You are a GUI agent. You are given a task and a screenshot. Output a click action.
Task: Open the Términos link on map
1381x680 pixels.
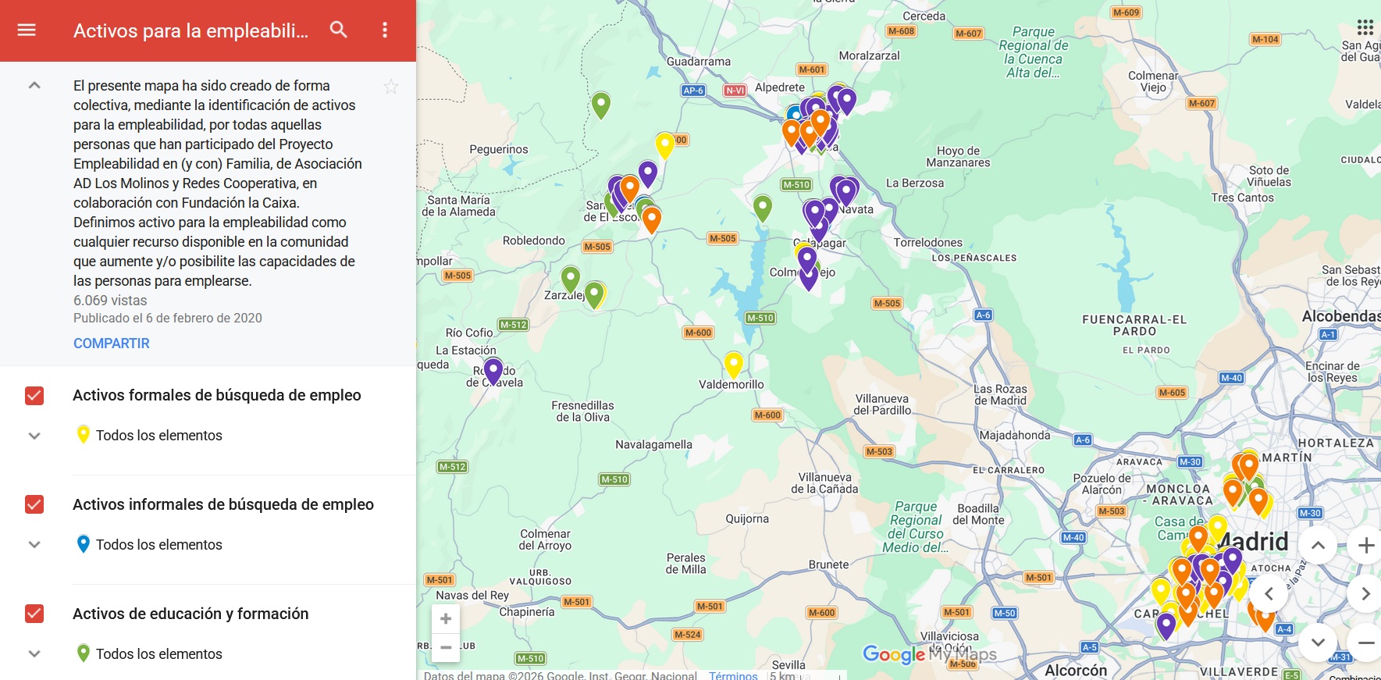pyautogui.click(x=733, y=675)
